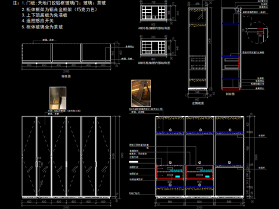
Task: Click the white filled rectangle legend bar
Action: pyautogui.click(x=134, y=162)
